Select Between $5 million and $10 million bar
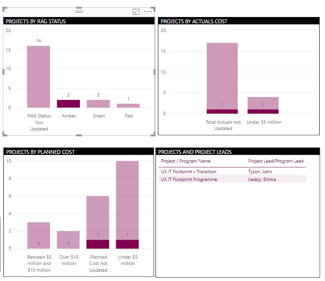The width and height of the screenshot is (325, 281). [x=39, y=235]
